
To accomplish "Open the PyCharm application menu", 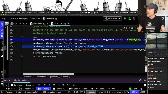I will (x=8, y=13).
